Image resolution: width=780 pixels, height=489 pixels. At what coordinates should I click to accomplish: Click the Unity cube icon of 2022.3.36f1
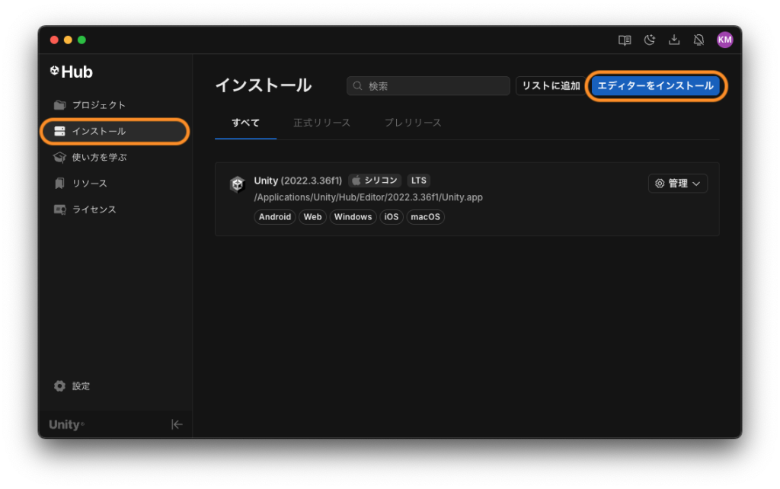click(x=238, y=184)
